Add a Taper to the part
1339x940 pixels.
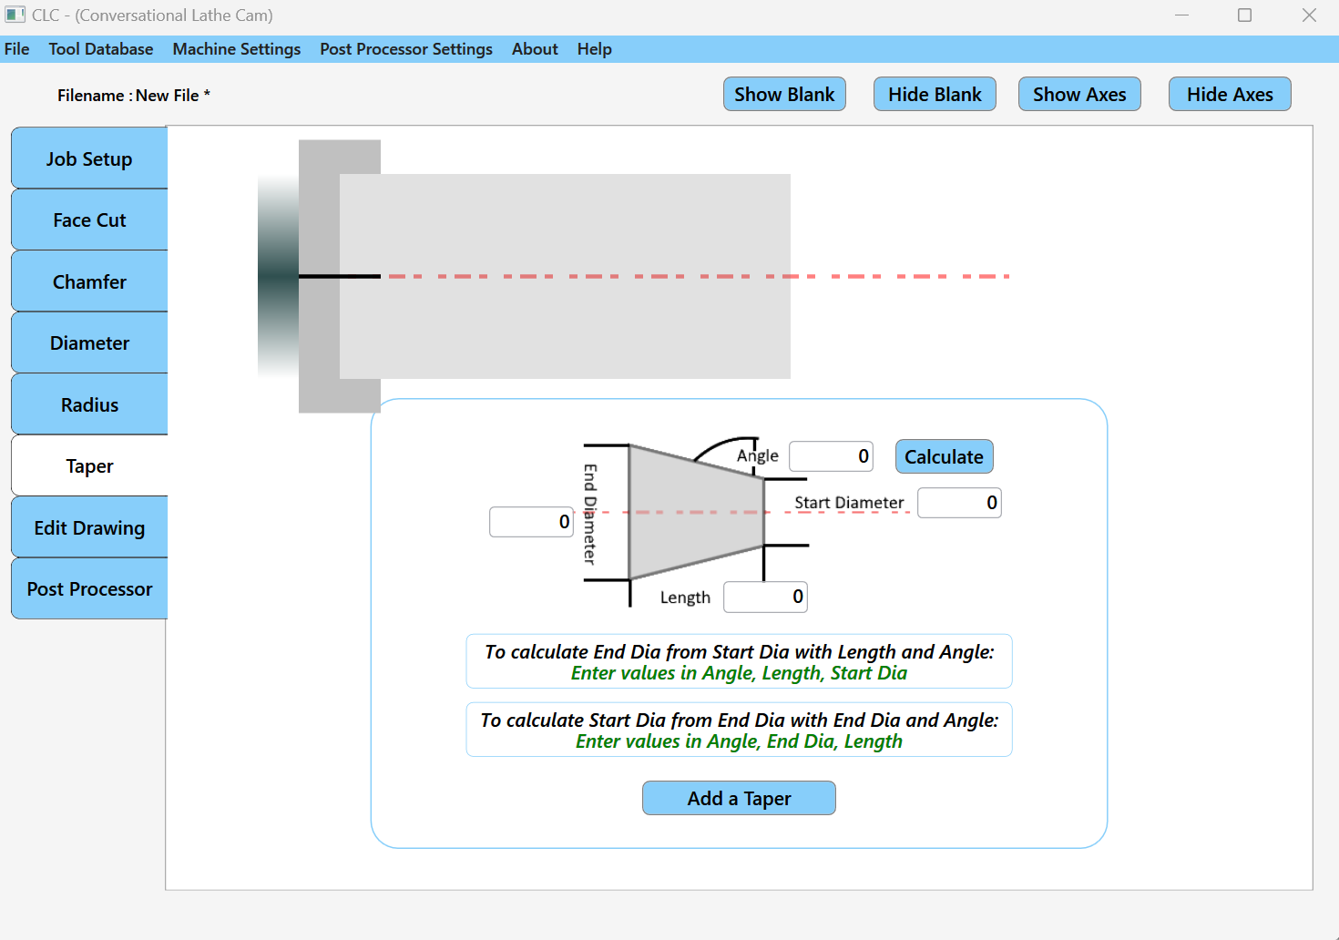click(x=739, y=798)
